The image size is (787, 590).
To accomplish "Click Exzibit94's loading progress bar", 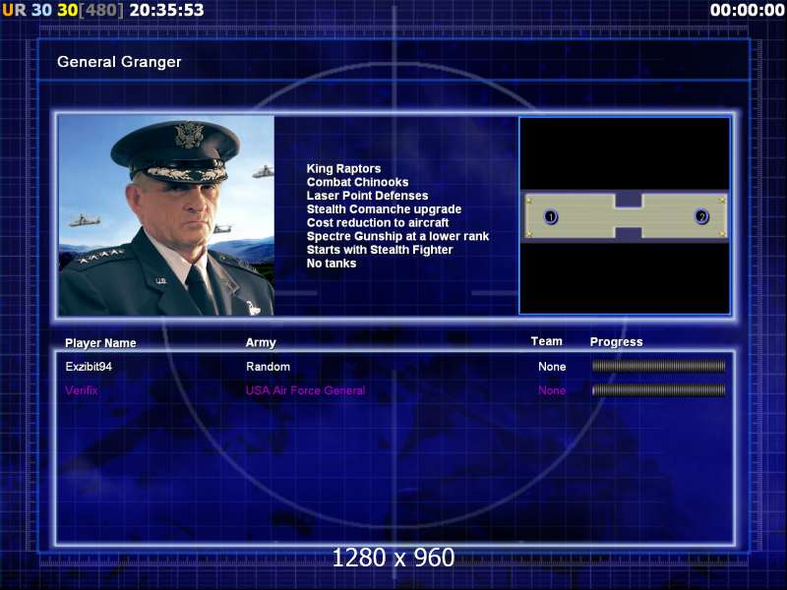I will (658, 366).
